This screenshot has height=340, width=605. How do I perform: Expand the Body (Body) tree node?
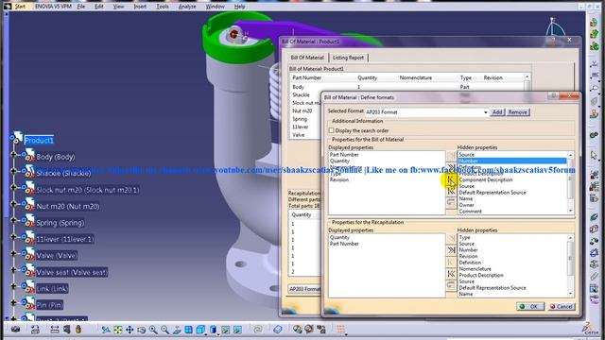13,155
